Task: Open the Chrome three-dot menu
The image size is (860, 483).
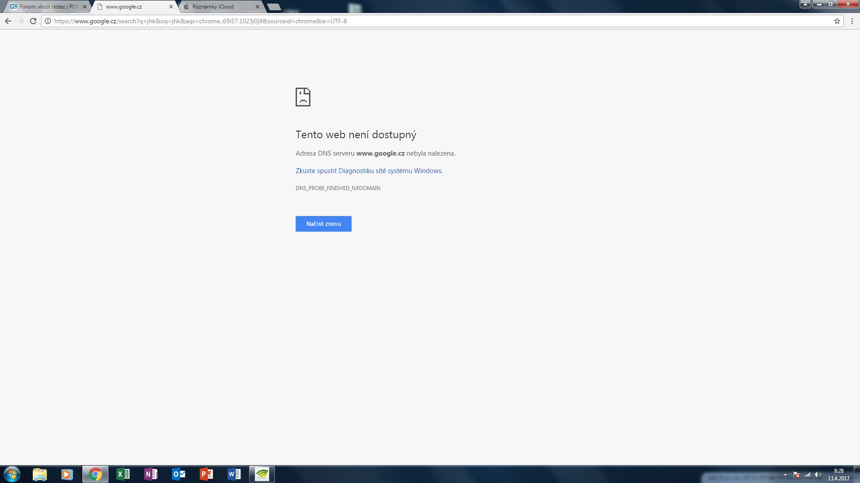Action: pyautogui.click(x=852, y=21)
